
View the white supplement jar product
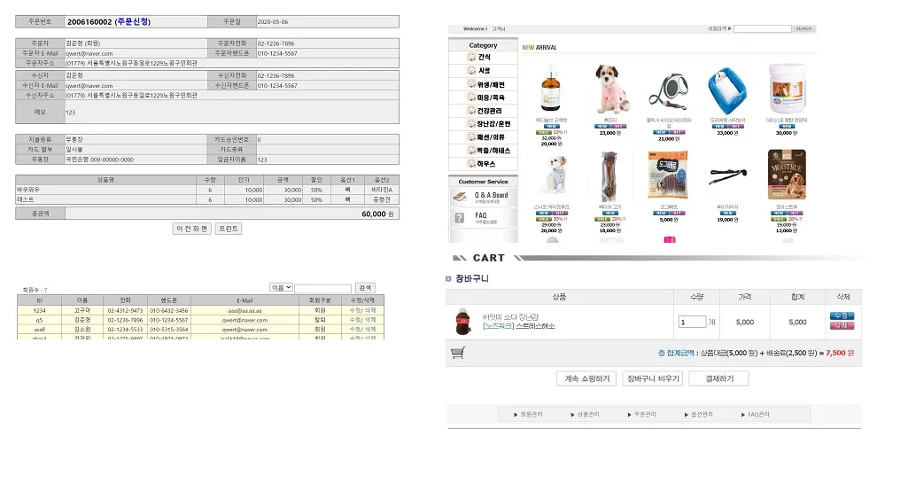[787, 89]
